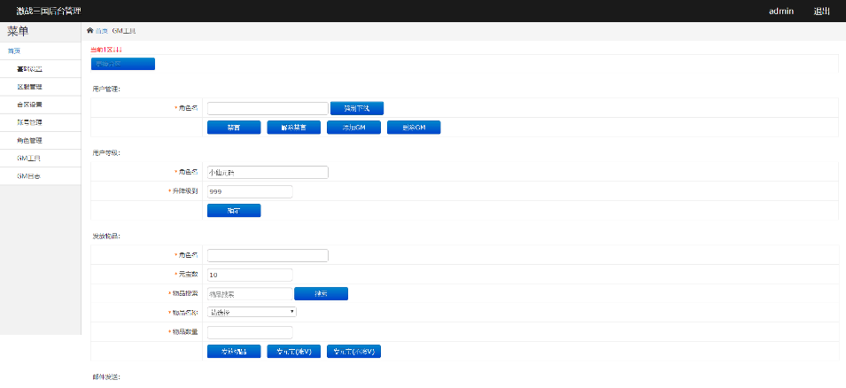This screenshot has height=388, width=846.
Task: Open 区服管理 in the sidebar menu
Action: 29,87
